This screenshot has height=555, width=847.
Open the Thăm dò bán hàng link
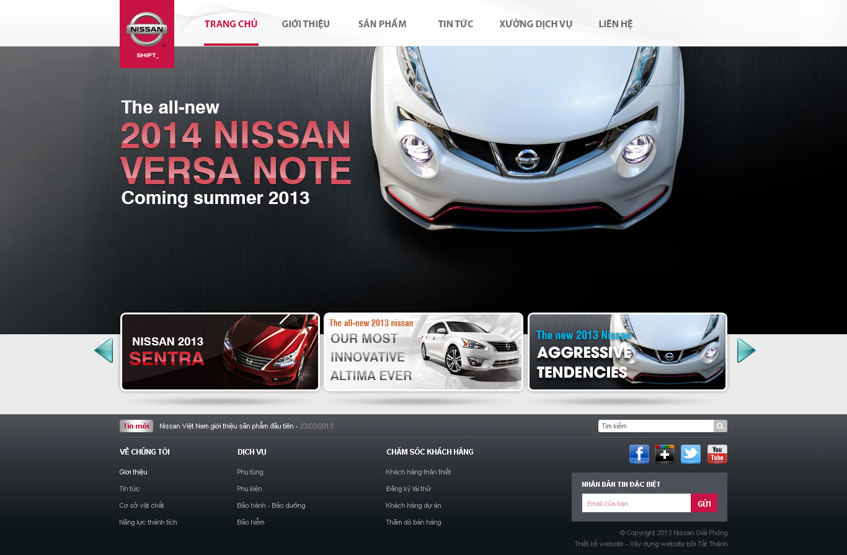[x=414, y=522]
